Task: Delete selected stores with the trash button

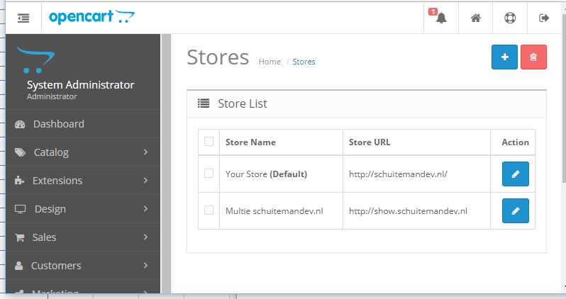Action: click(x=533, y=57)
